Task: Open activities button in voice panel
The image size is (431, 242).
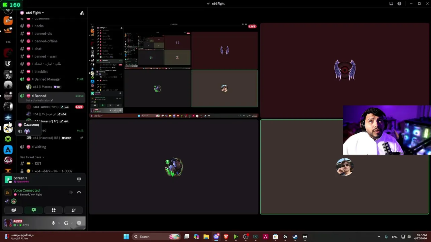Action: pos(54,210)
